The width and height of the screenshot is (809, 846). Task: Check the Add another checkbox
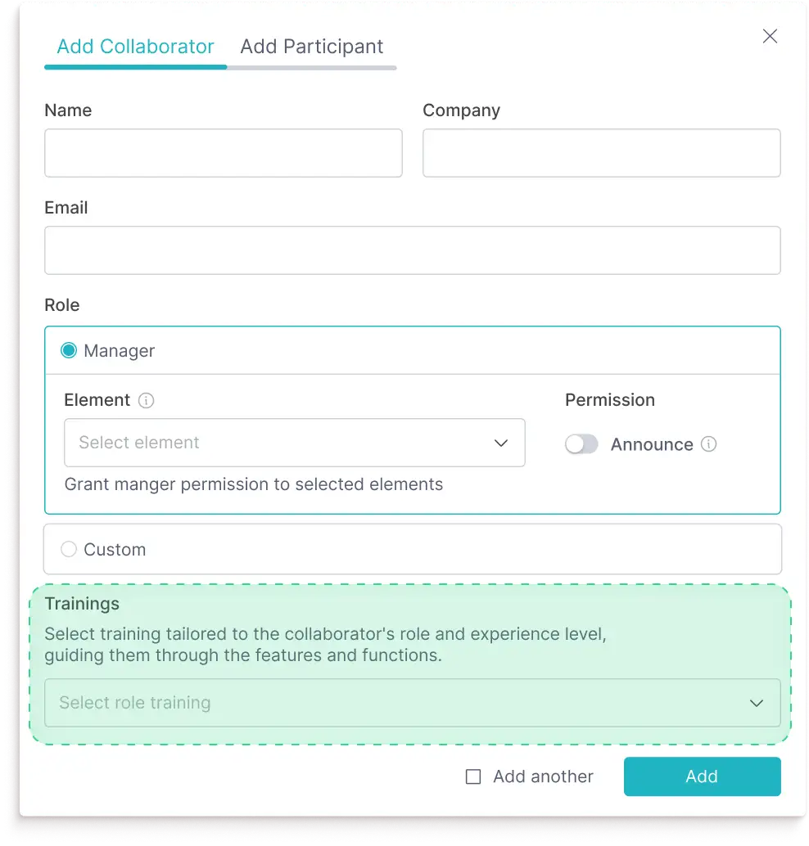473,777
